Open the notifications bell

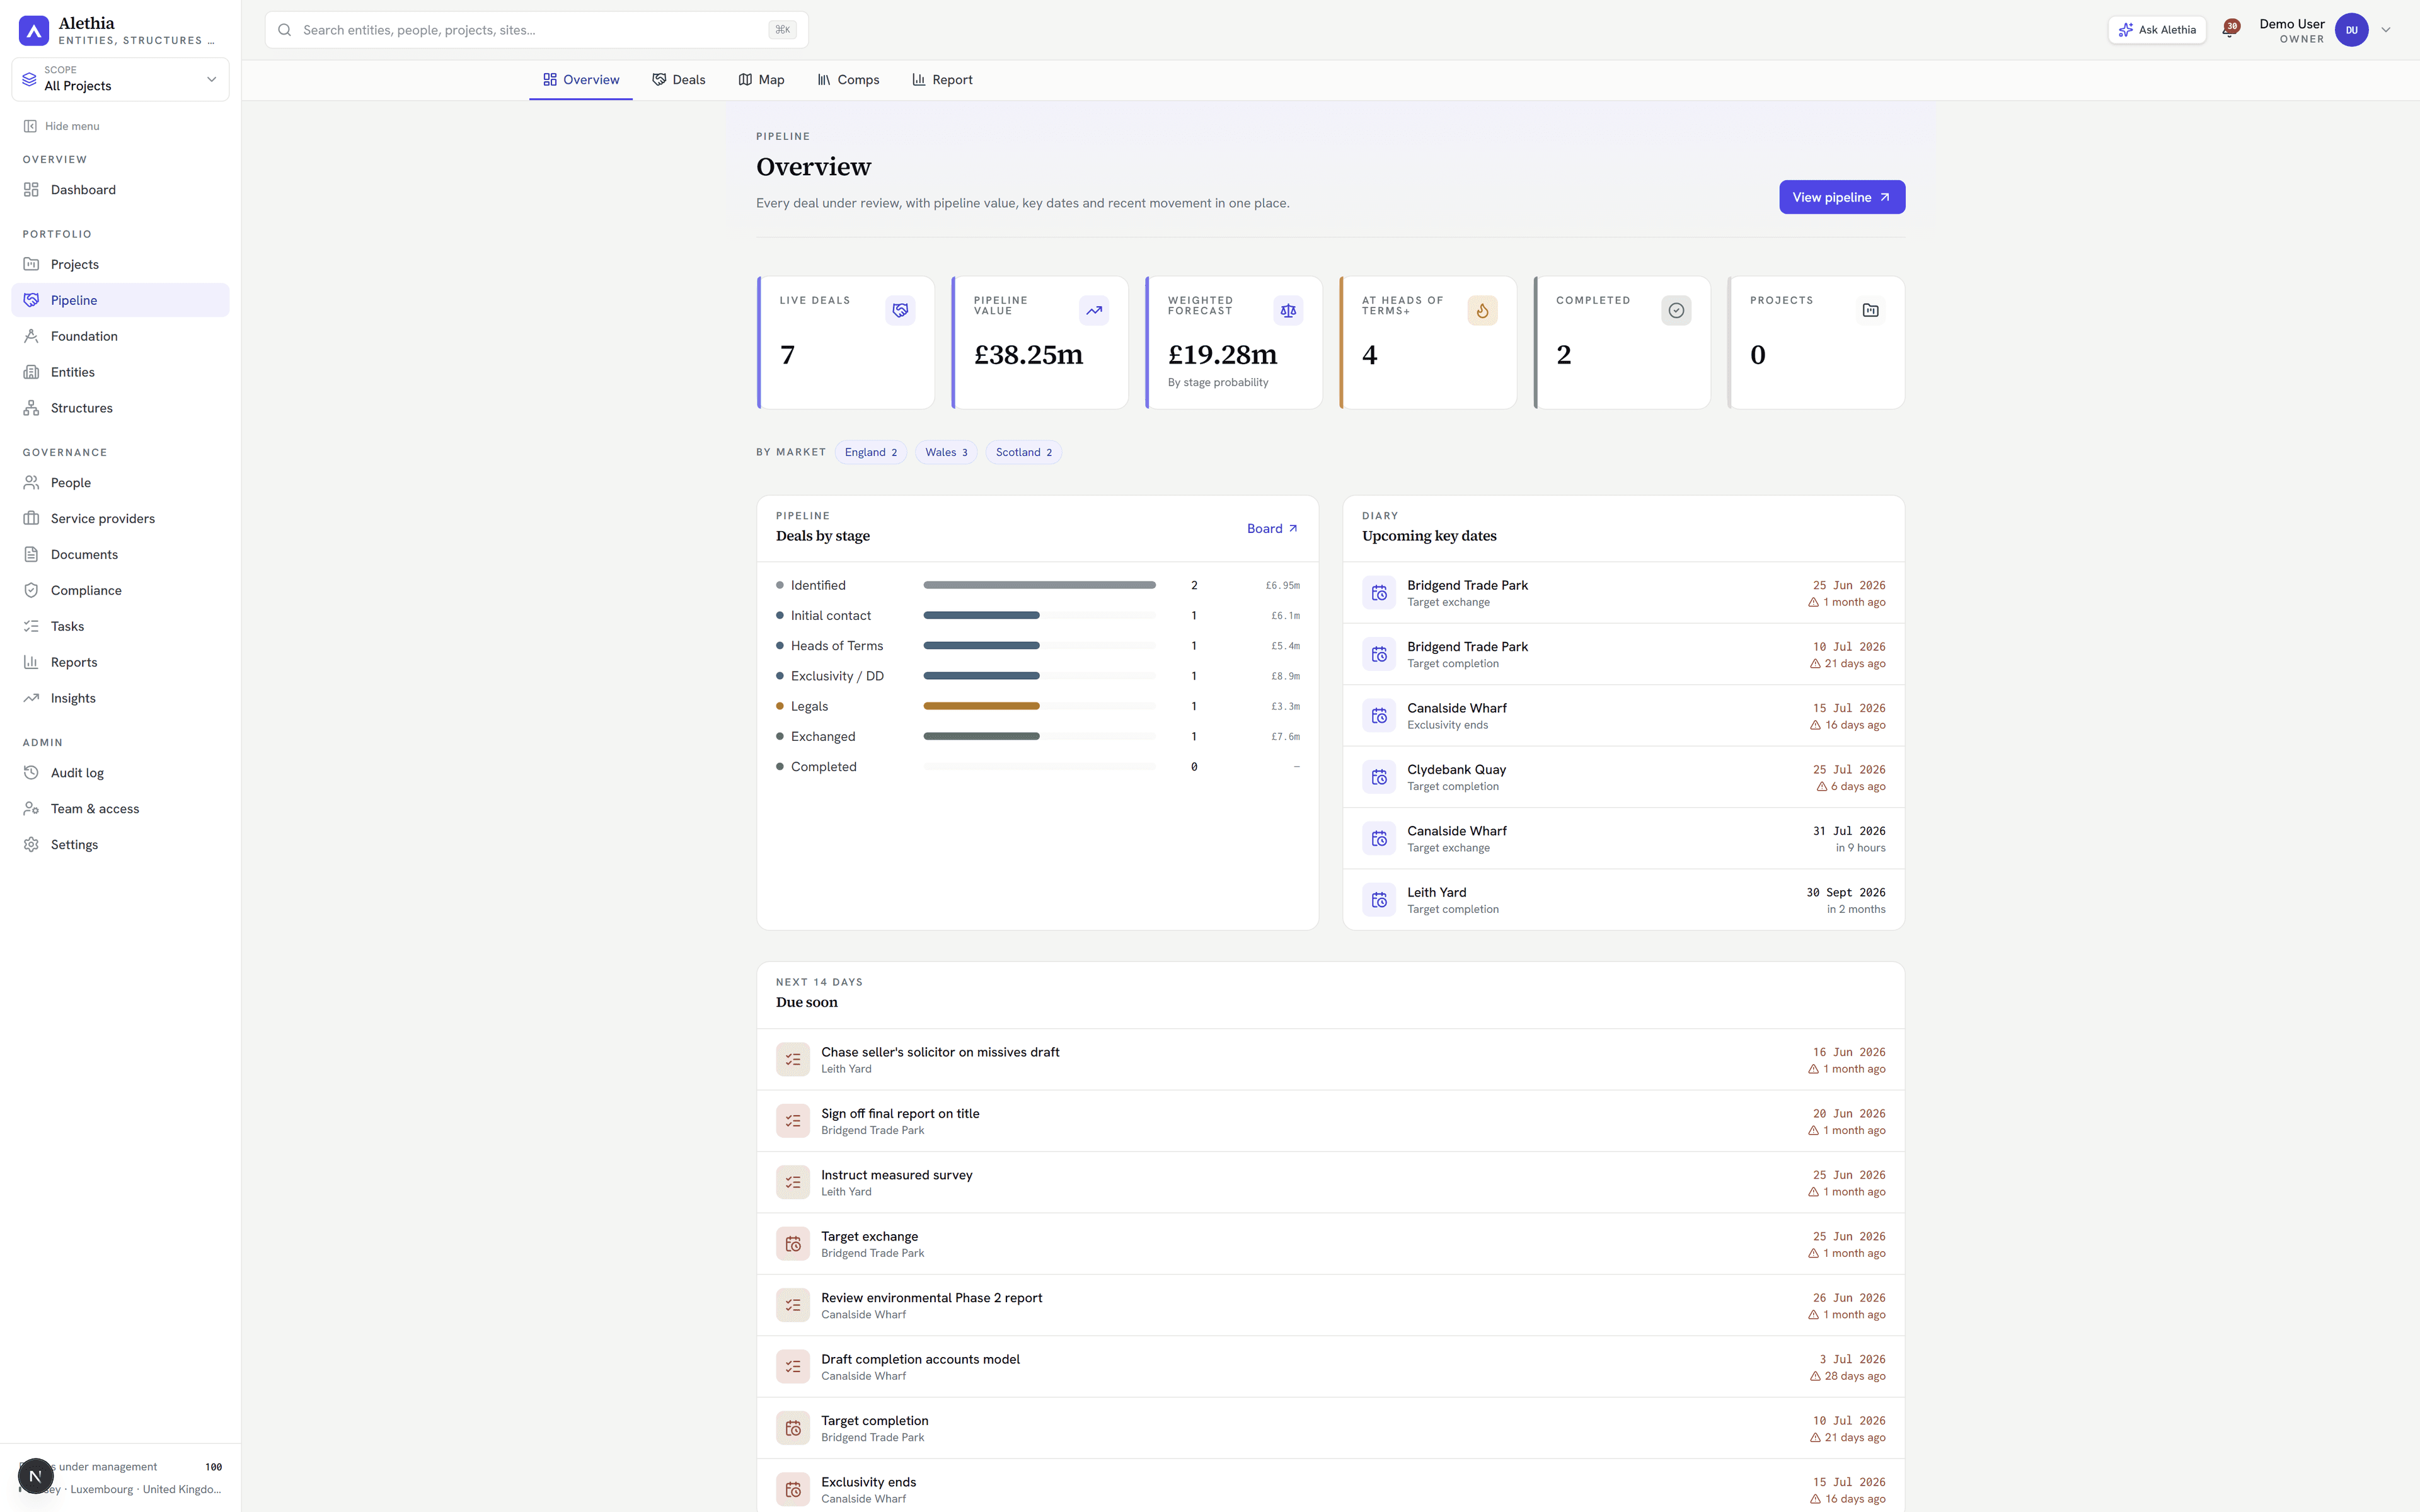[x=2229, y=30]
